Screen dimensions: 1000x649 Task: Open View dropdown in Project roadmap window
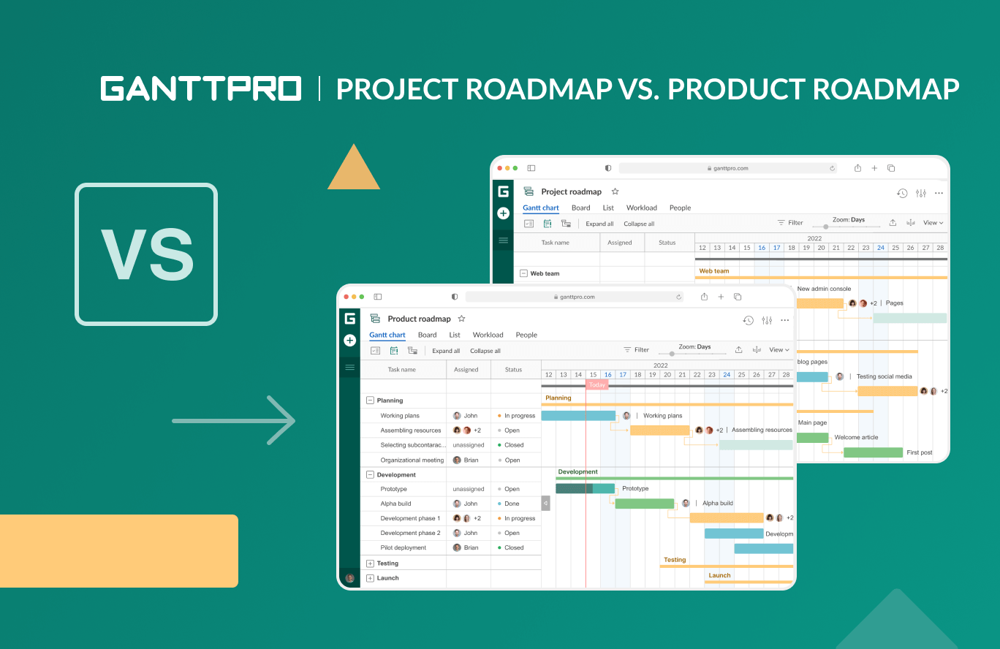tap(933, 222)
